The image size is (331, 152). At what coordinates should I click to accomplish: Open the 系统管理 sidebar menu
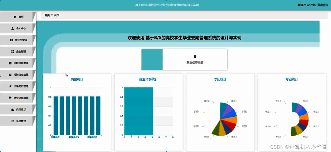18,121
